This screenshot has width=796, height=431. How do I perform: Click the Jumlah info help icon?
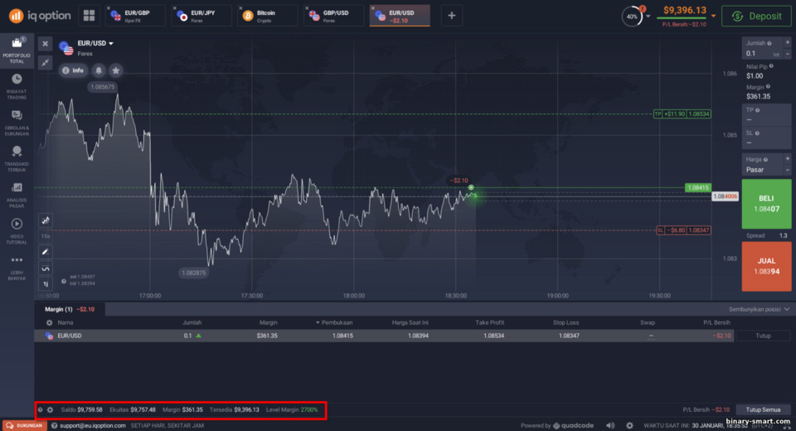click(769, 44)
